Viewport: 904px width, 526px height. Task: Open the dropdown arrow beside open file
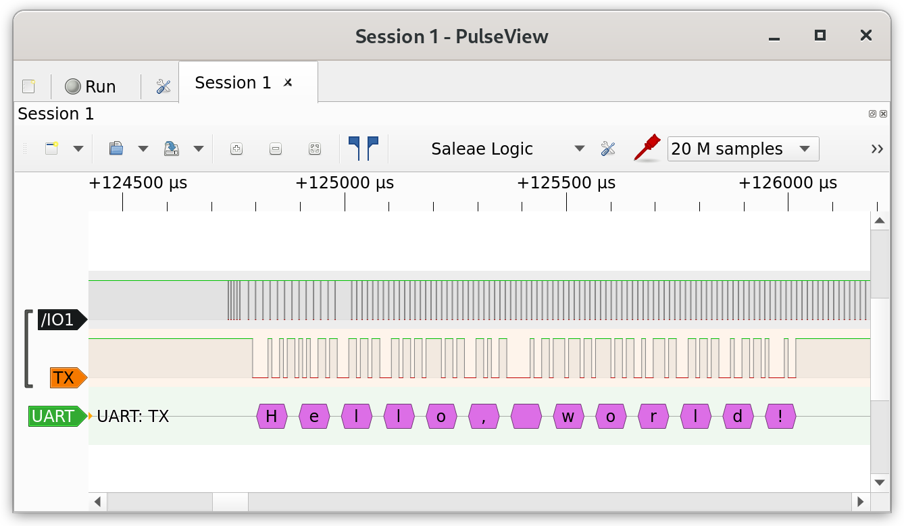(x=143, y=149)
